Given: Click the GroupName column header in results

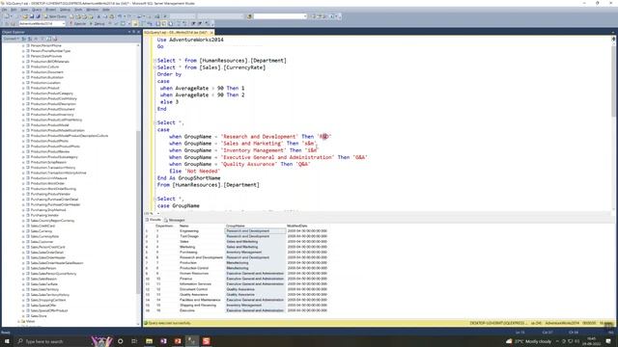Looking at the screenshot, I should [x=255, y=226].
